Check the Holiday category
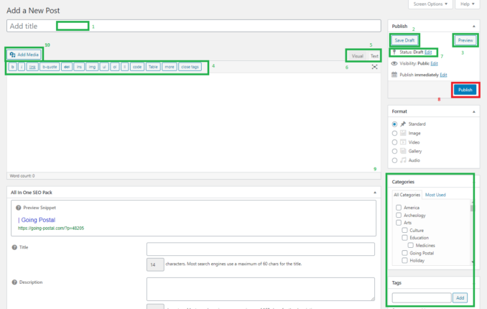This screenshot has height=309, width=487. [404, 261]
